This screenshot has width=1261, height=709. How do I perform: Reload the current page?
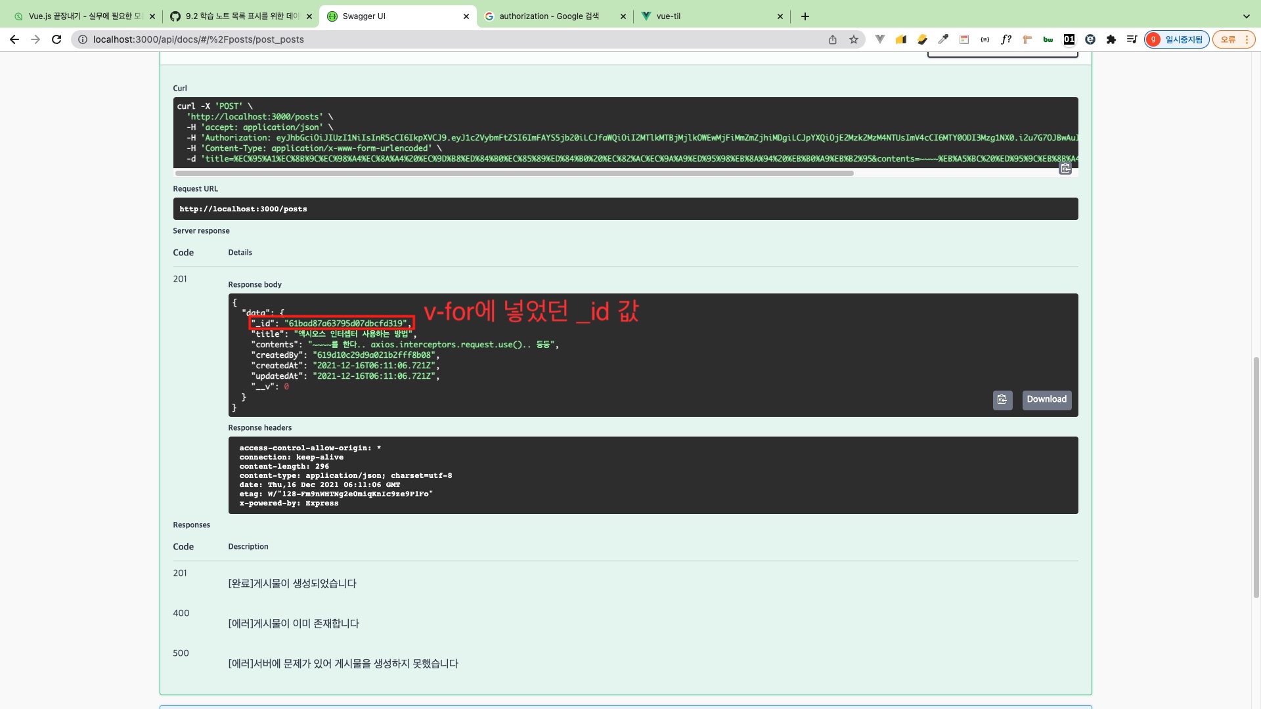point(56,39)
